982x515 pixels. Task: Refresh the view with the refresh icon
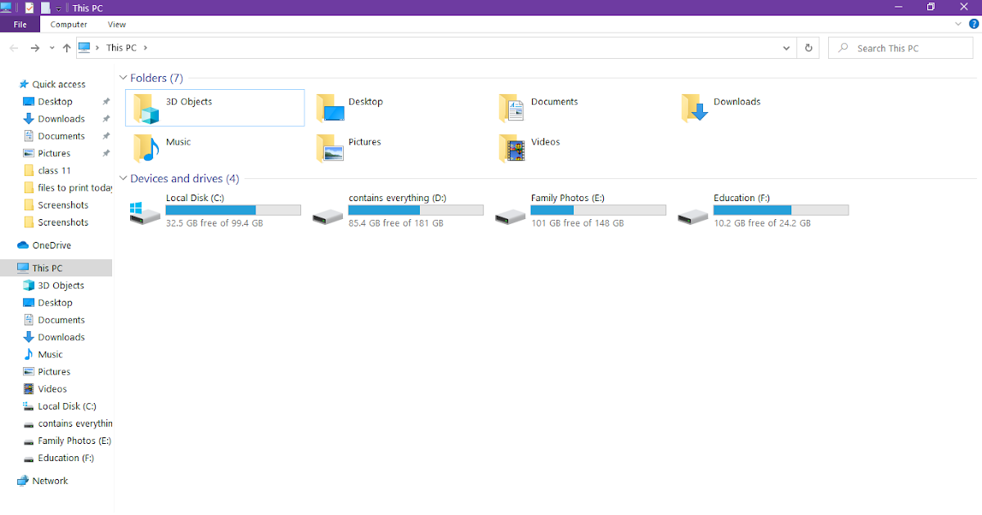(x=808, y=47)
